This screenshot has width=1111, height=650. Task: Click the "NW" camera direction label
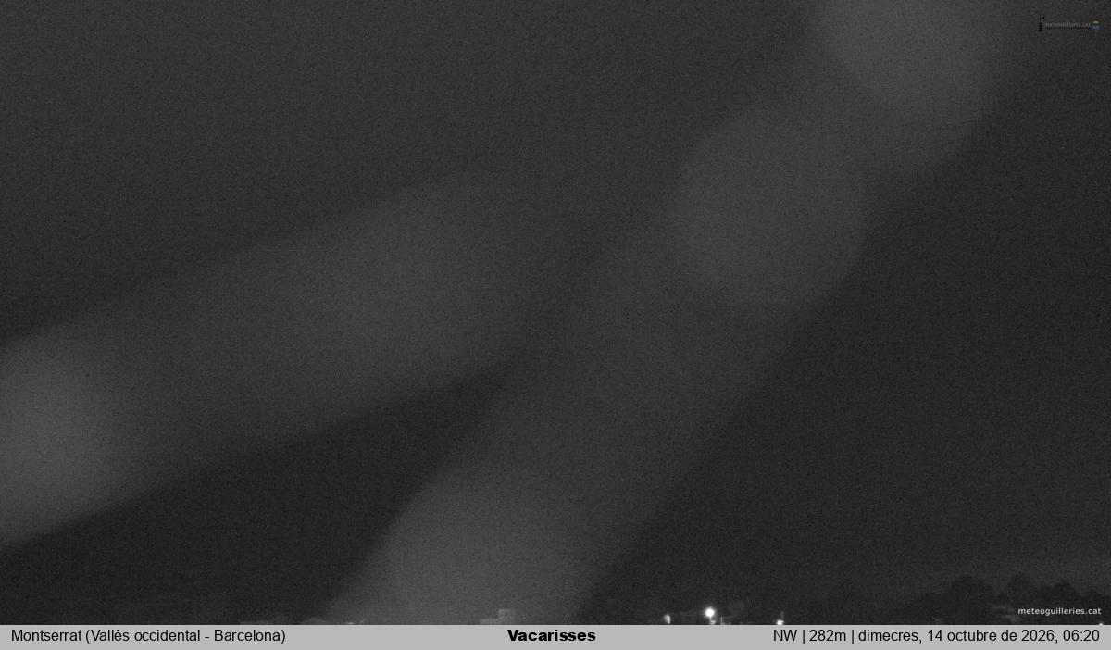tap(785, 636)
